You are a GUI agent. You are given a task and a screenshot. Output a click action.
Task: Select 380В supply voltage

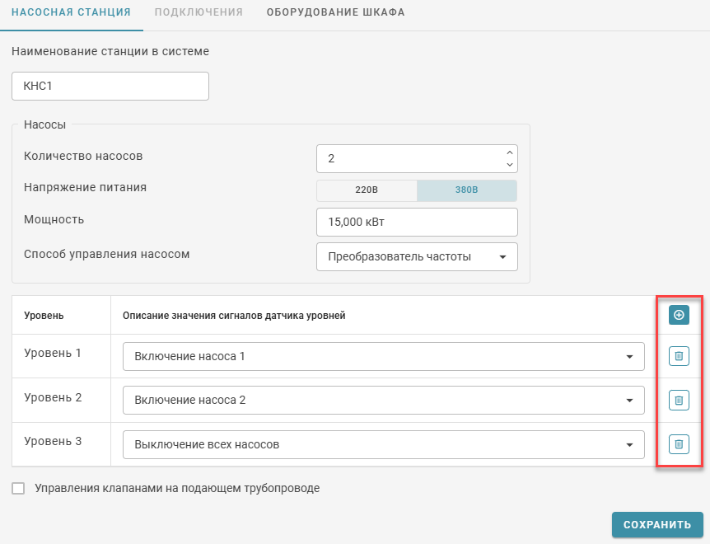point(466,190)
